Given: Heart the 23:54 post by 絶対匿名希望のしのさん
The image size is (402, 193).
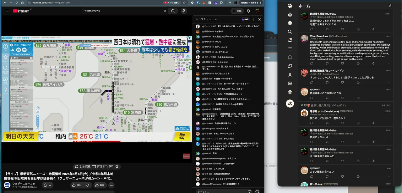Looking at the screenshot, I should (x=342, y=29).
